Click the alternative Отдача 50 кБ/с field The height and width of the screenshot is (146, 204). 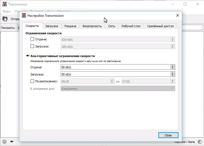point(116,67)
